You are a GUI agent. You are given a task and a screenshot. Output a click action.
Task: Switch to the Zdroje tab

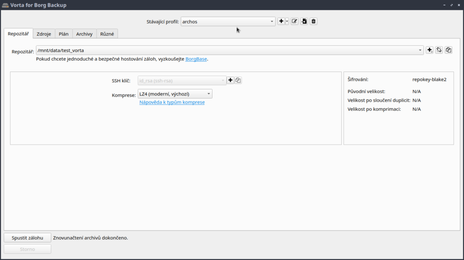click(x=44, y=34)
